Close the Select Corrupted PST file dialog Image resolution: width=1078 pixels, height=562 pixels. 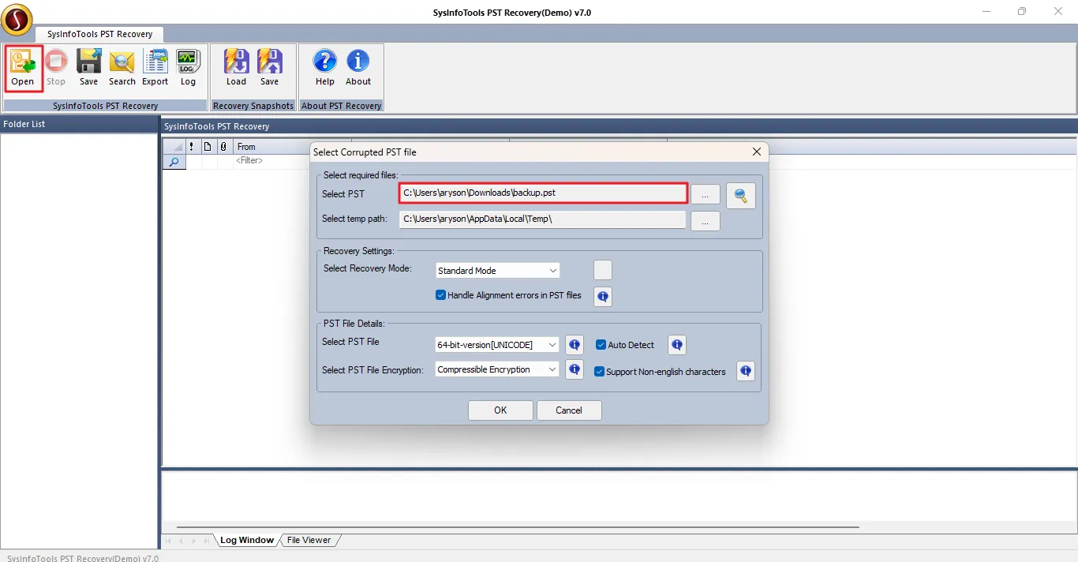click(x=756, y=152)
